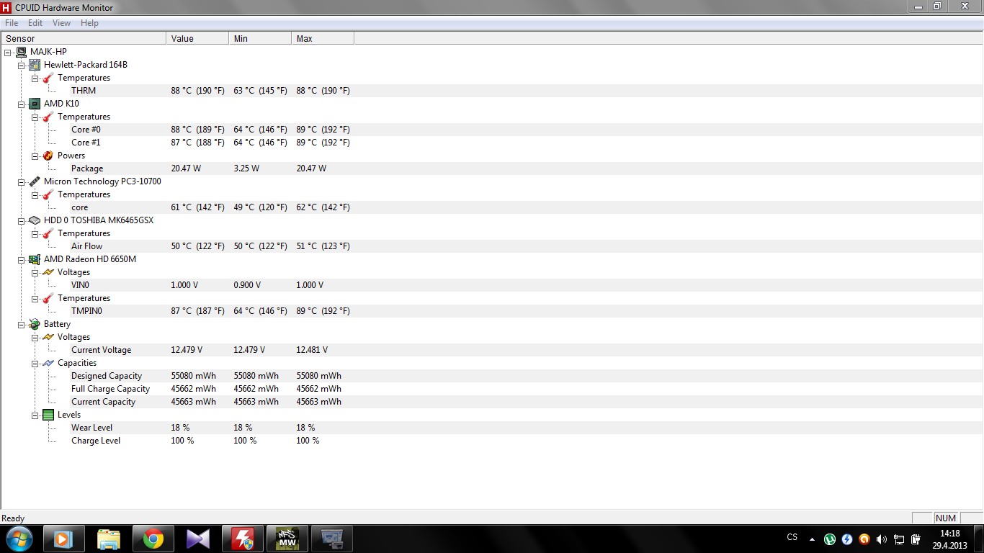The height and width of the screenshot is (553, 984).
Task: Click the AMD K10 processor chip icon
Action: (35, 104)
